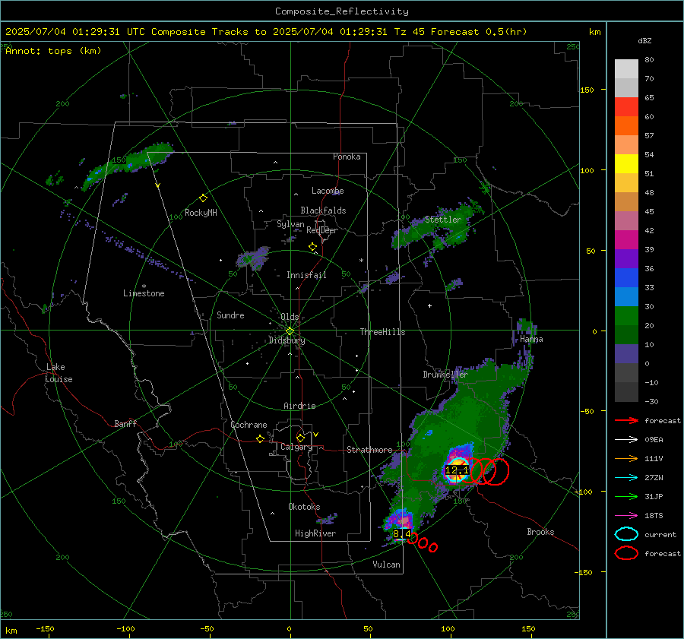
Task: Click the bright yellow swatch in dBZ scale
Action: click(x=626, y=164)
